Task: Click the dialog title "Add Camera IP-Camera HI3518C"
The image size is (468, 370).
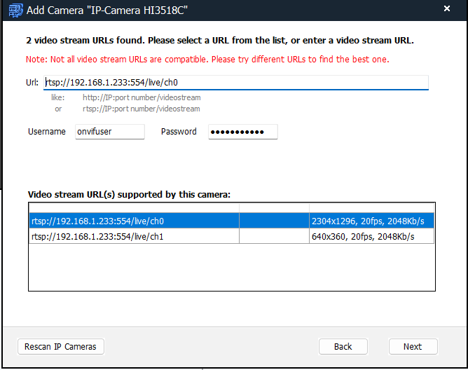Action: (107, 10)
